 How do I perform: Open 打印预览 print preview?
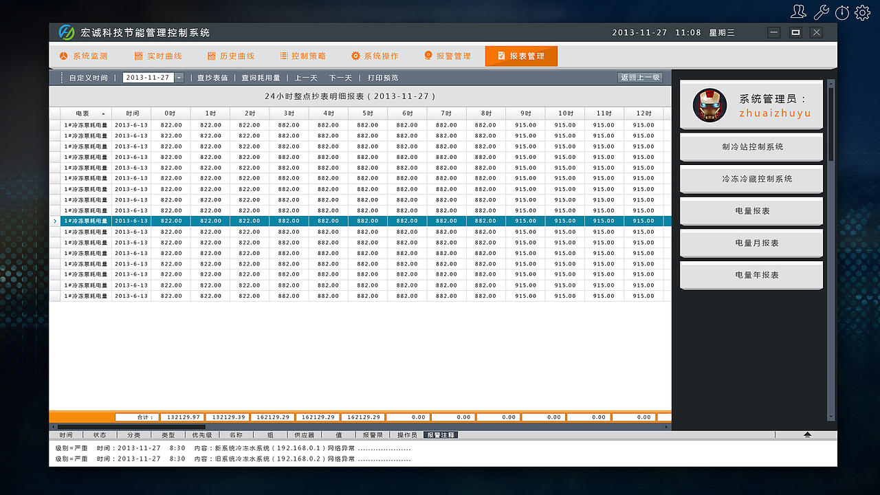(x=383, y=78)
